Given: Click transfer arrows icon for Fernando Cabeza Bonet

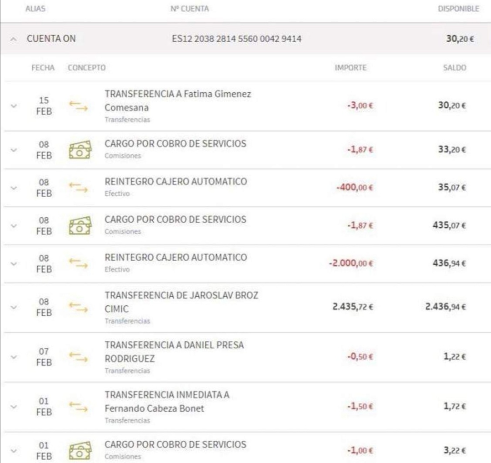Looking at the screenshot, I should coord(78,407).
